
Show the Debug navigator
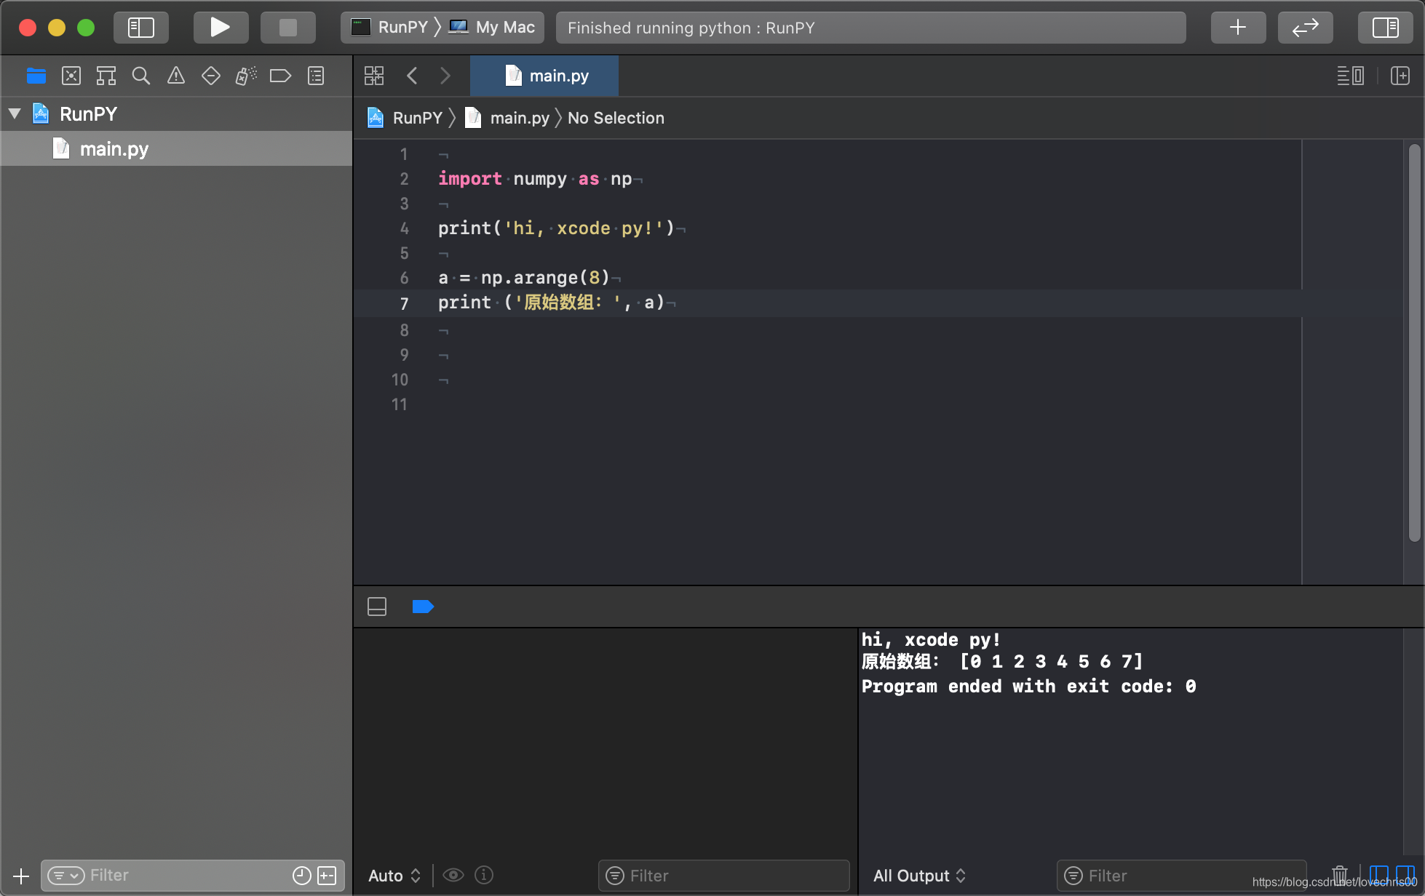[246, 76]
